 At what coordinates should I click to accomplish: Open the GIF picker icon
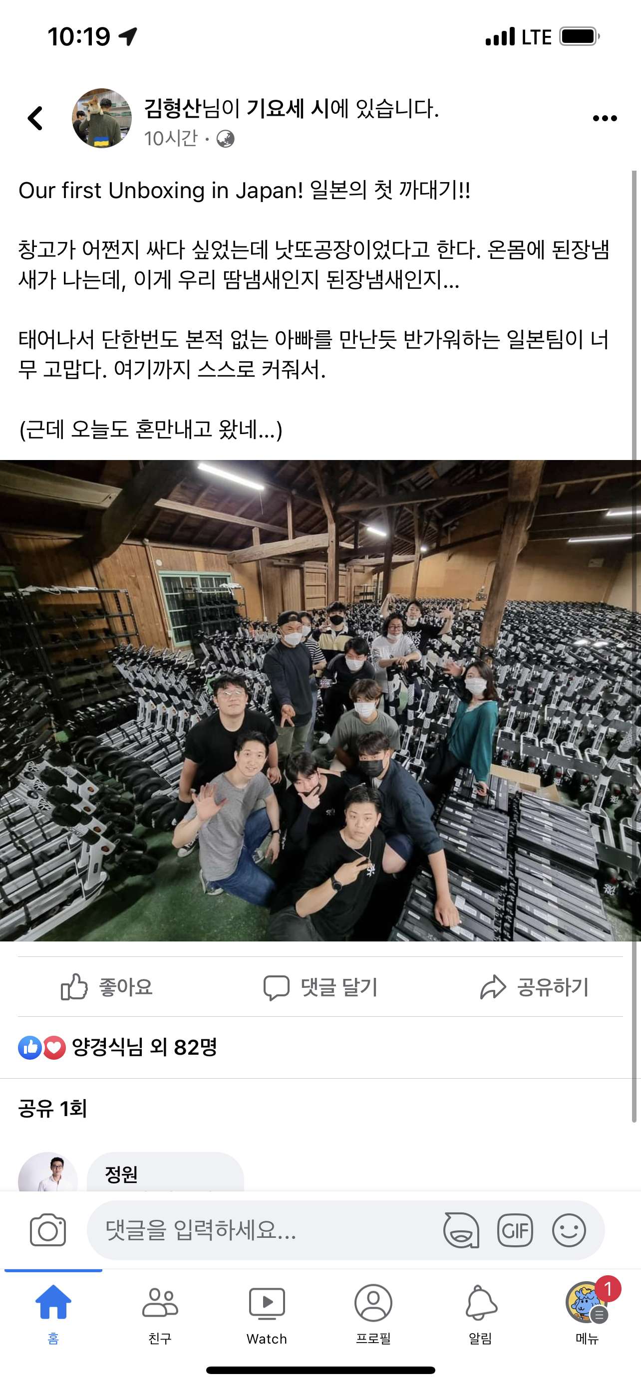click(x=515, y=1230)
